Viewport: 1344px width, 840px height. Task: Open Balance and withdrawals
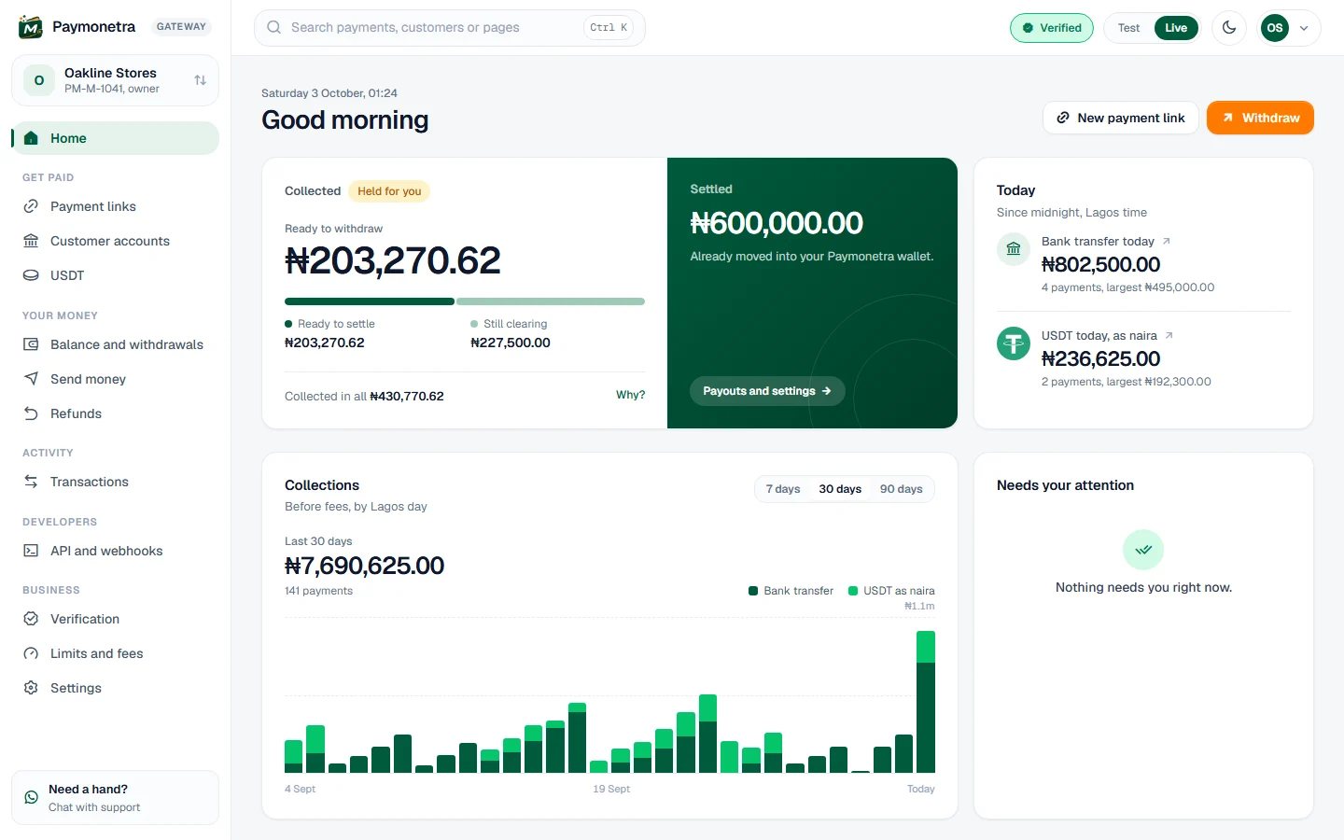(116, 344)
